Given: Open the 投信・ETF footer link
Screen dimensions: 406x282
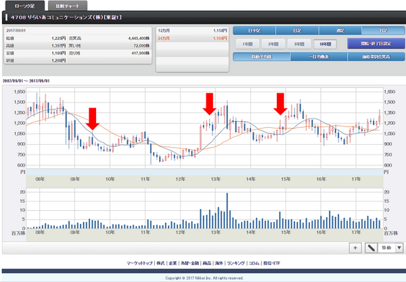Looking at the screenshot, I should 271,263.
